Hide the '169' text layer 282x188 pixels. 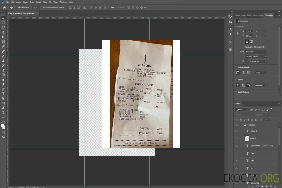[237, 161]
